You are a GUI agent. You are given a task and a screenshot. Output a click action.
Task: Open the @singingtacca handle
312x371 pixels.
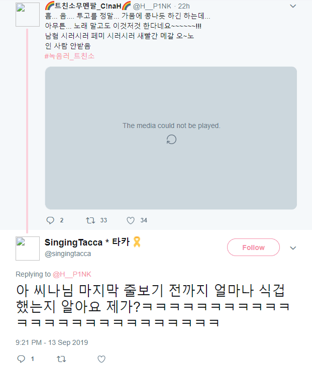point(68,254)
